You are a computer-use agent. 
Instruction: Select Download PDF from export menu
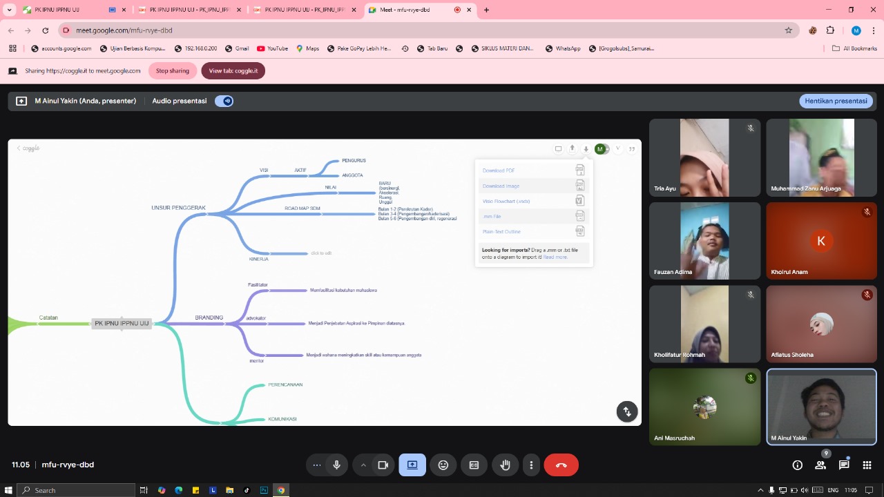(x=499, y=170)
